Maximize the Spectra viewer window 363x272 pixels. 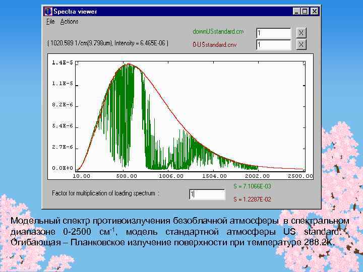pos(305,11)
